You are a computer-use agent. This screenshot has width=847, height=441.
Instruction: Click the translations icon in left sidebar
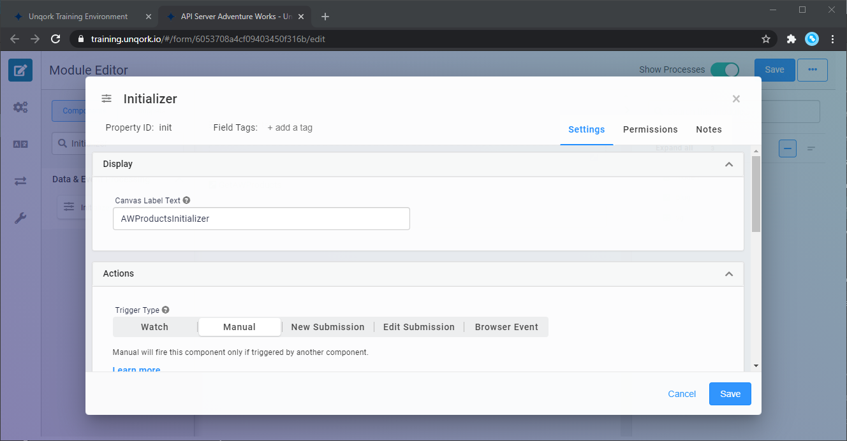[20, 144]
